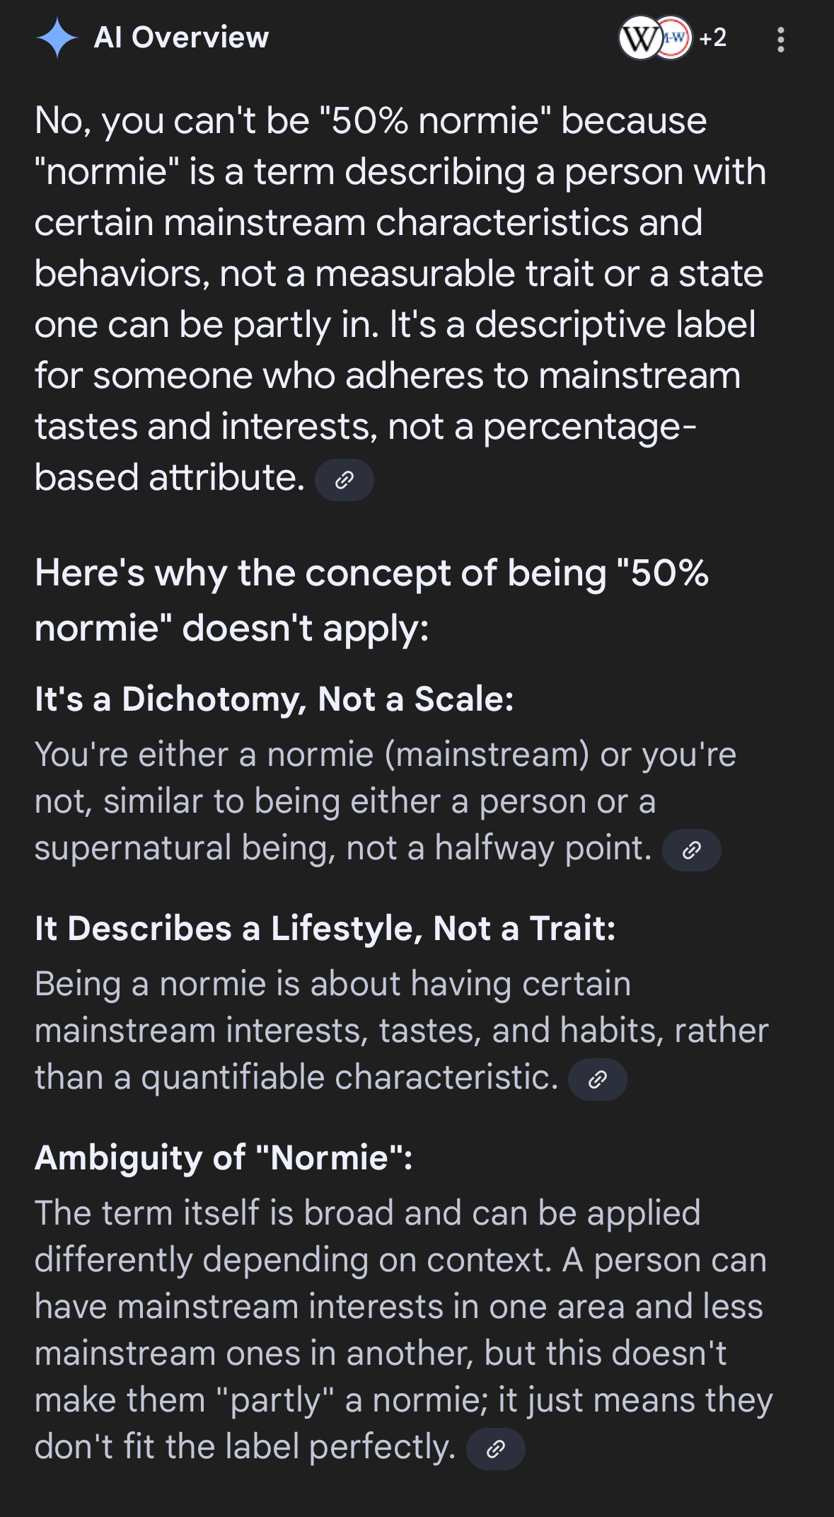Select "It's a Dichotomy, Not a Scale" heading
Image resolution: width=834 pixels, height=1517 pixels.
[274, 699]
